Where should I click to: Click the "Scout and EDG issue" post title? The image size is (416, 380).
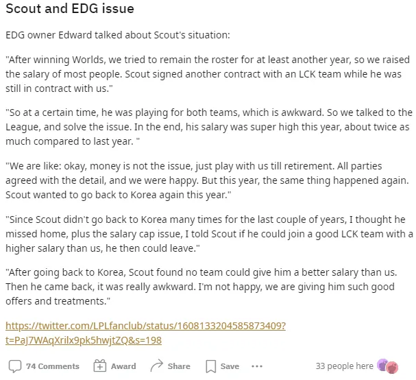pyautogui.click(x=69, y=10)
